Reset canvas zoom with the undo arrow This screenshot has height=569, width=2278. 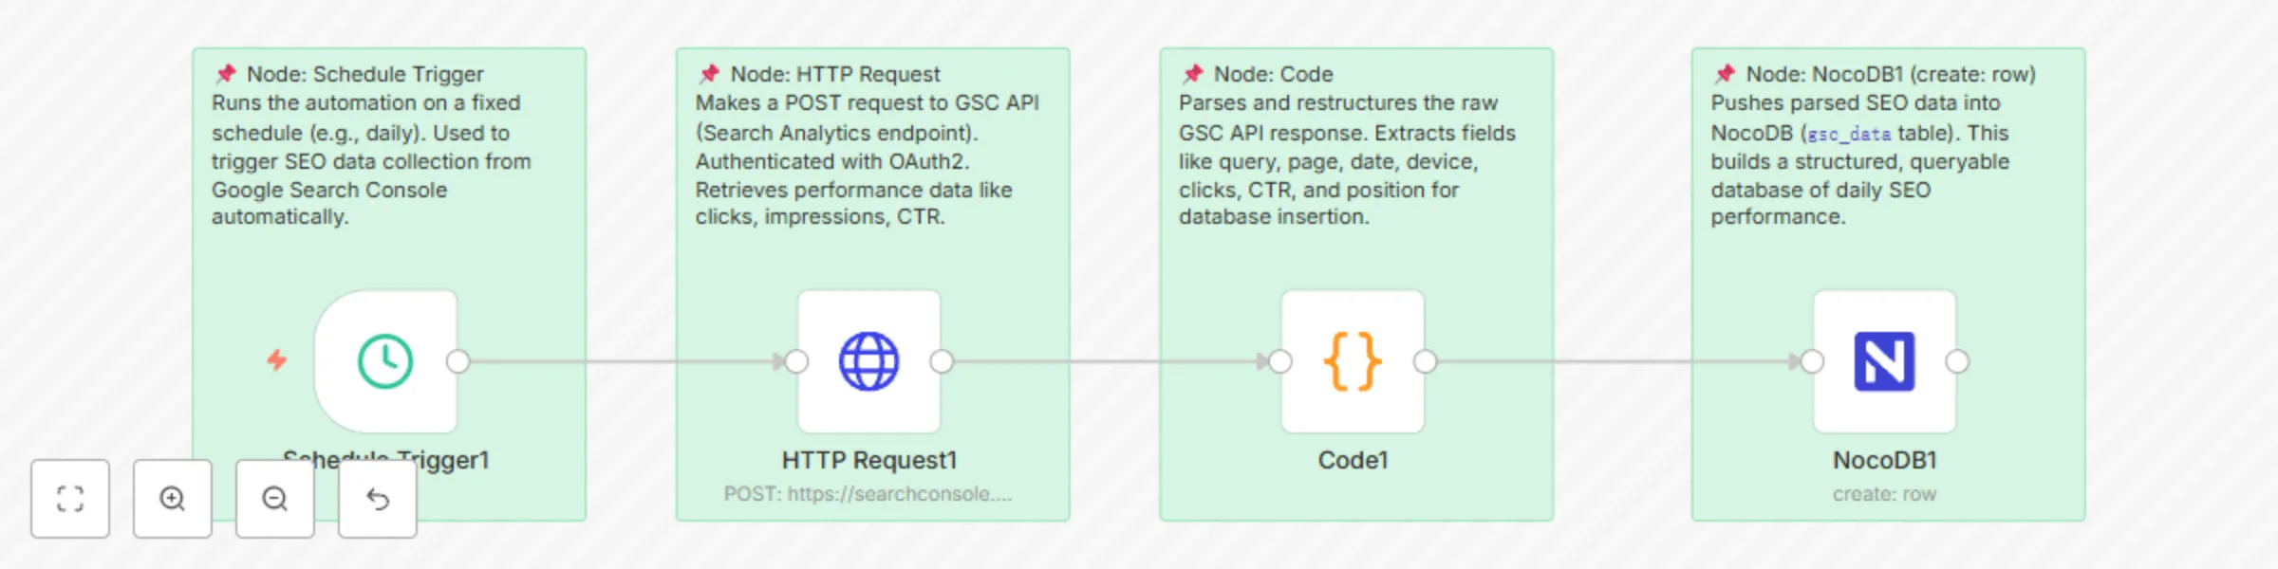tap(377, 498)
